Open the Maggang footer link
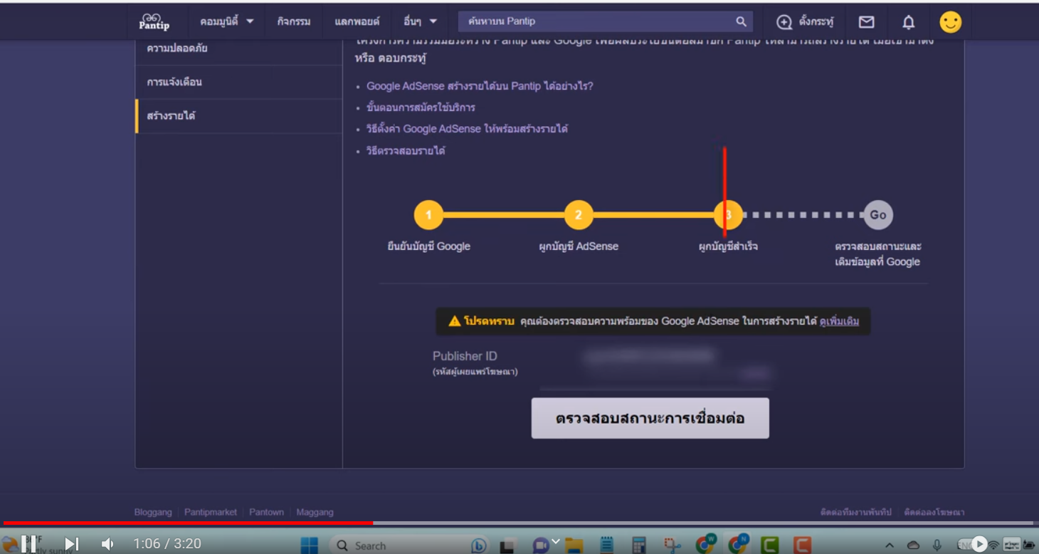Image resolution: width=1039 pixels, height=554 pixels. point(315,512)
